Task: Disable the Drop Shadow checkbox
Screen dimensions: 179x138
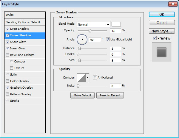Action: point(7,29)
